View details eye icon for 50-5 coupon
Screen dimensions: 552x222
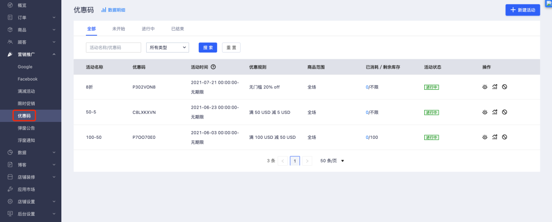click(x=485, y=112)
